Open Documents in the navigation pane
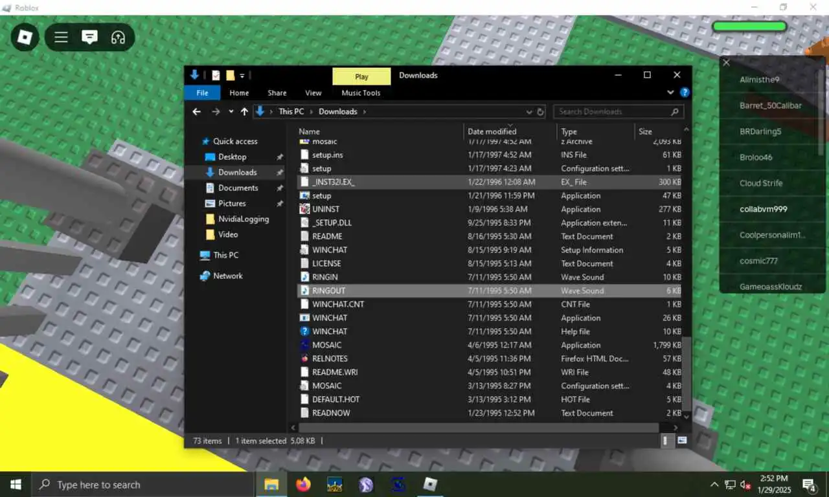This screenshot has height=497, width=829. click(238, 188)
